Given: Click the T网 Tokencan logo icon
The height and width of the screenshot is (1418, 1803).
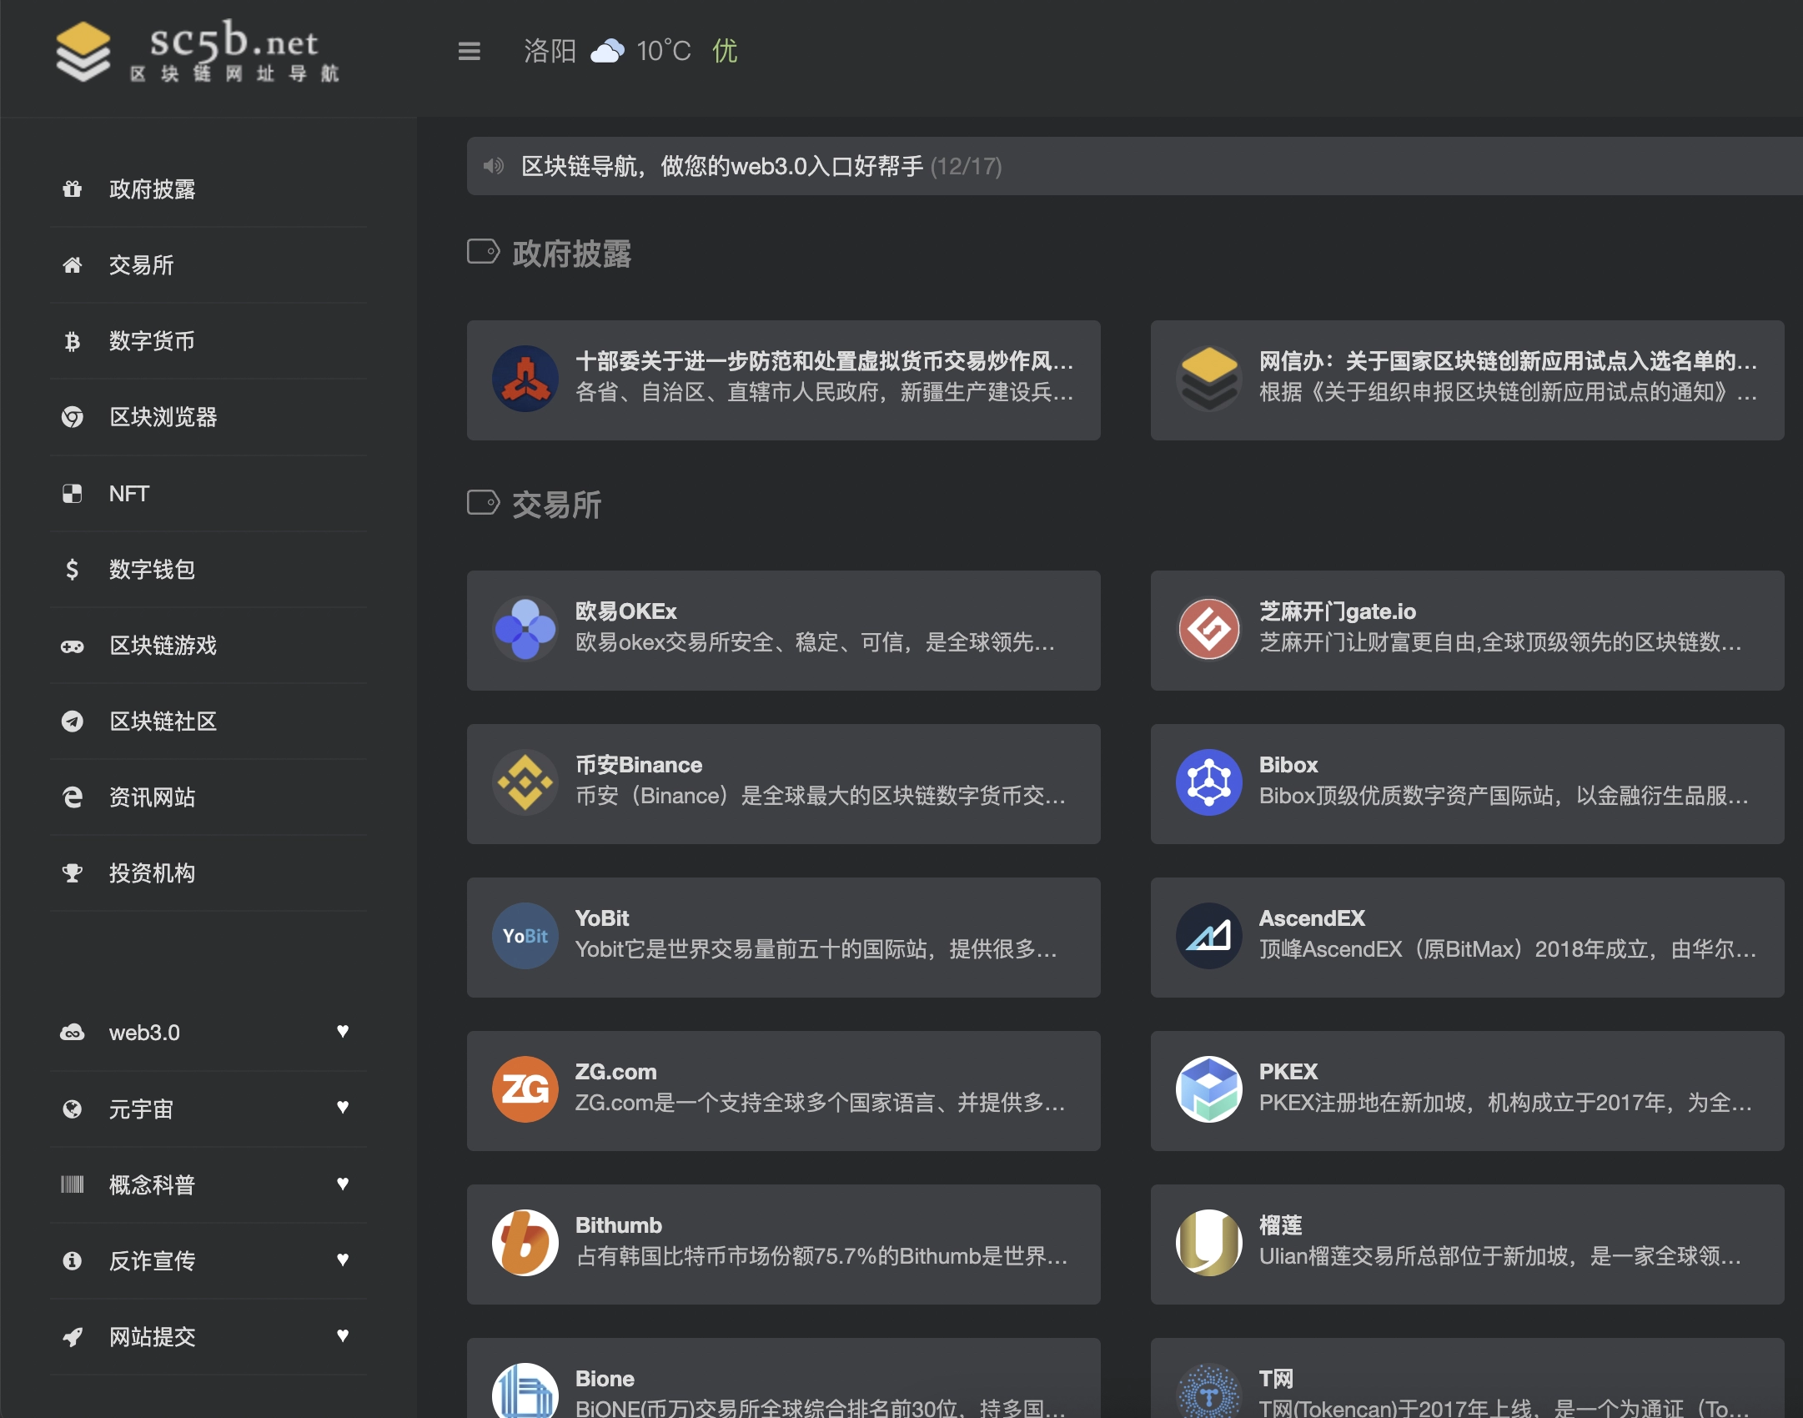Looking at the screenshot, I should pos(1209,1391).
